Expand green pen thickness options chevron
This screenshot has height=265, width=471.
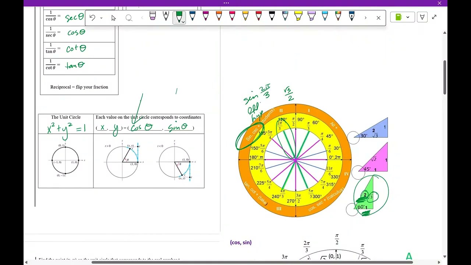click(x=183, y=22)
